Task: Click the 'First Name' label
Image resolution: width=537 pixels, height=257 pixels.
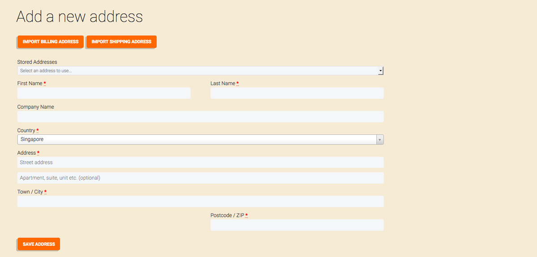Action: (x=30, y=83)
